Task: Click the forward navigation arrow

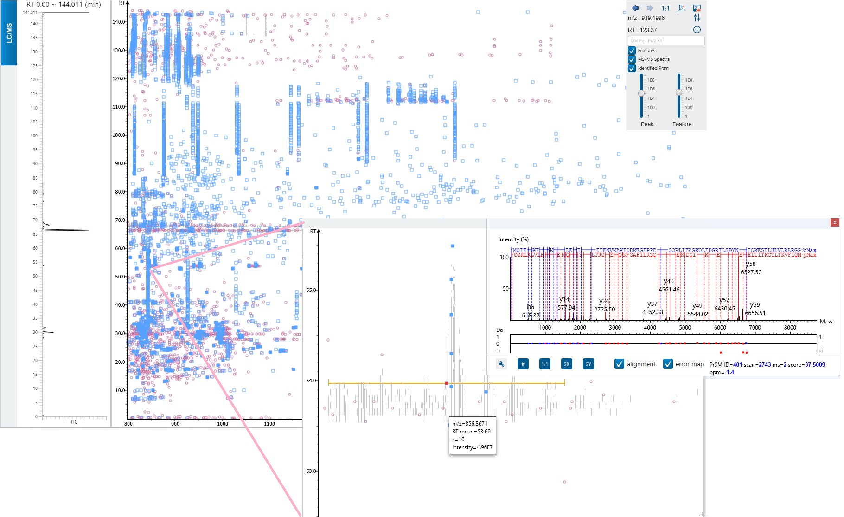Action: (x=650, y=8)
